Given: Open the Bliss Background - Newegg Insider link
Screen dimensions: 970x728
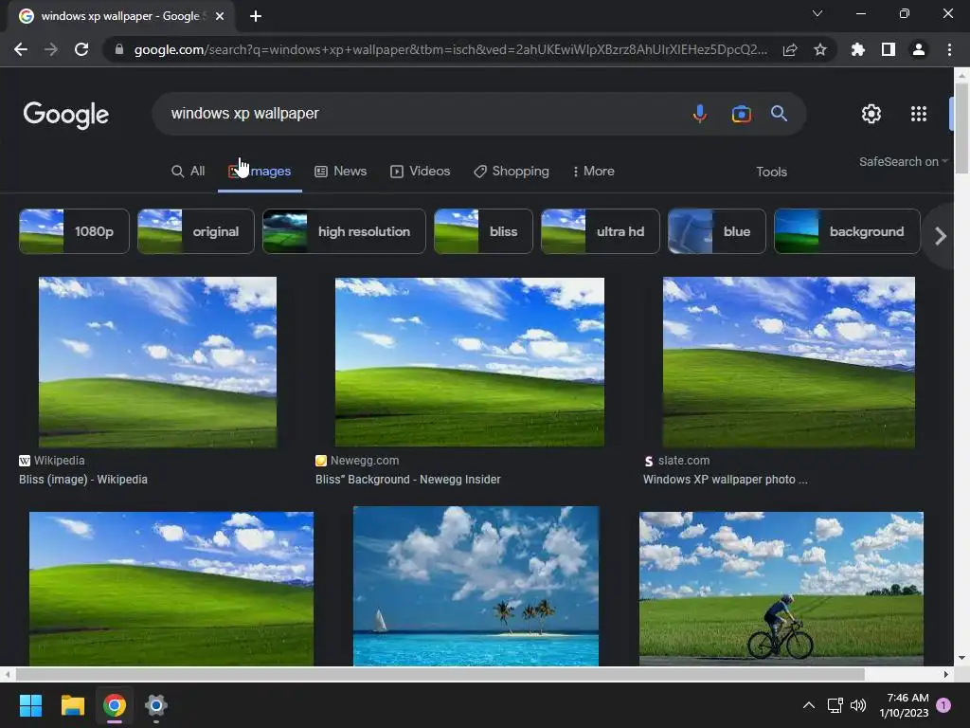Looking at the screenshot, I should (x=407, y=480).
